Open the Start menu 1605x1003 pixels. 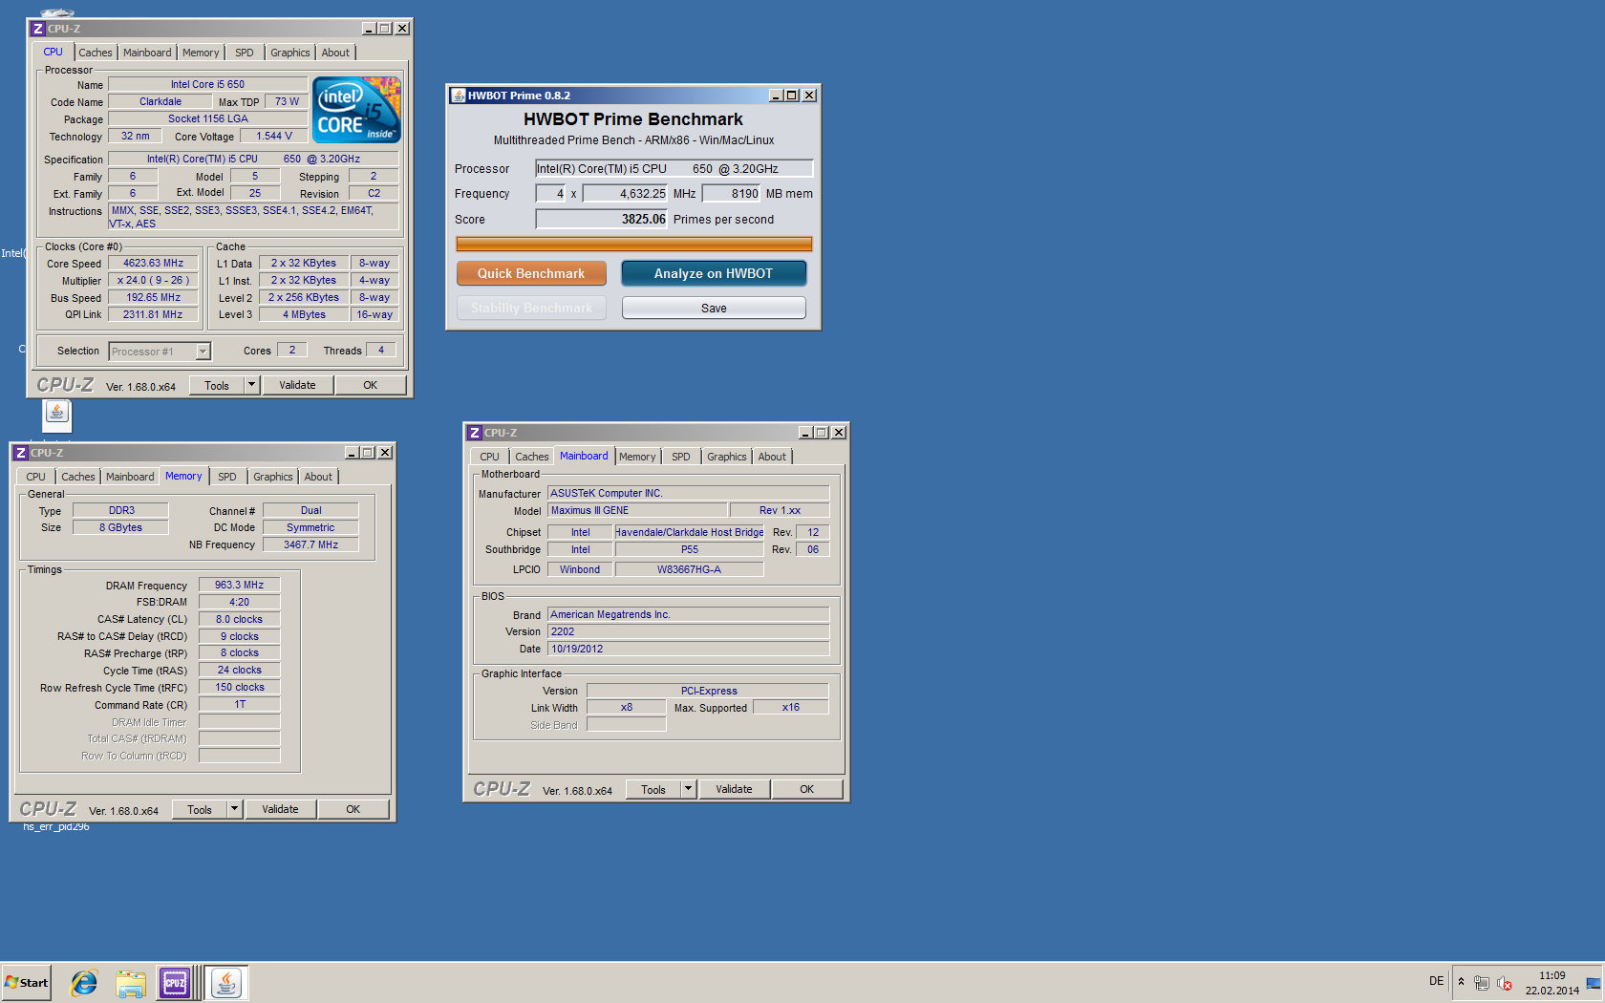[26, 982]
